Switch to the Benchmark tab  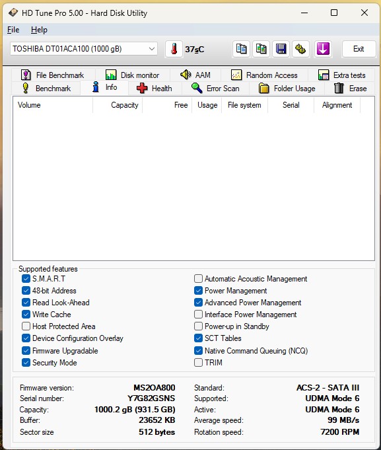pyautogui.click(x=46, y=89)
